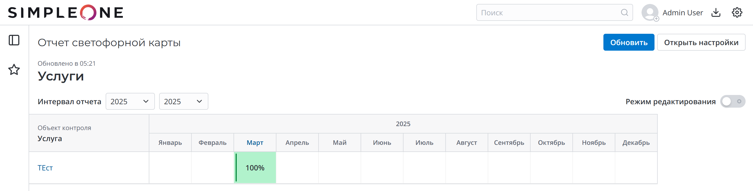This screenshot has height=191, width=753.
Task: Click the Admin User avatar
Action: click(x=649, y=12)
